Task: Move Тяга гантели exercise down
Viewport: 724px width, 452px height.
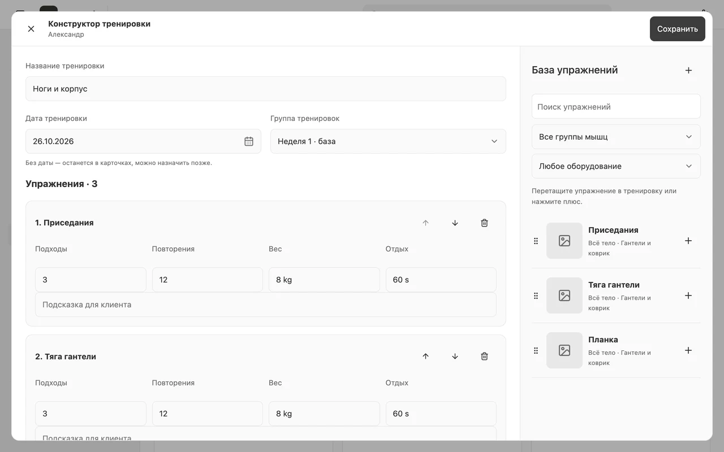Action: tap(455, 357)
